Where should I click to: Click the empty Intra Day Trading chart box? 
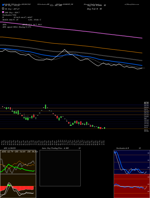[60, 168]
